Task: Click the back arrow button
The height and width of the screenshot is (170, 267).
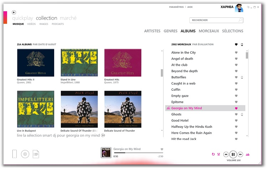Action: click(14, 12)
